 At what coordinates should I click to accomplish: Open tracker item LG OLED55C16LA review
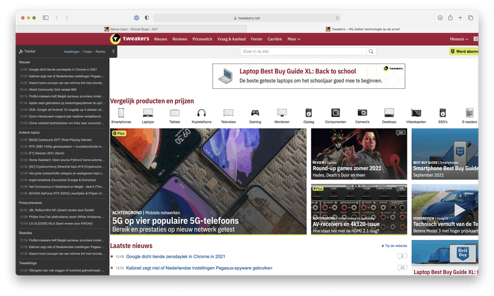(61, 223)
